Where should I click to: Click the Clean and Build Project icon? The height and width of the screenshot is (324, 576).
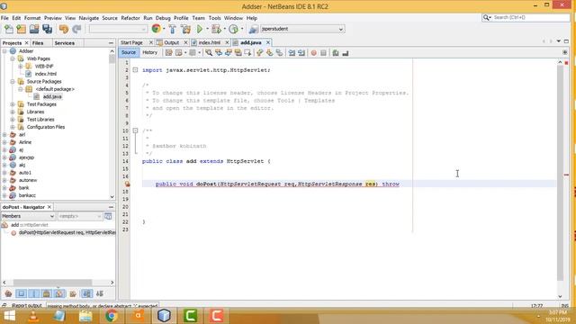coord(186,29)
